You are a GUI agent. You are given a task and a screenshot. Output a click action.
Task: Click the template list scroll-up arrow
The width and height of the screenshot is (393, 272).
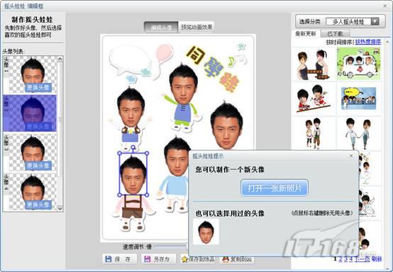click(387, 42)
